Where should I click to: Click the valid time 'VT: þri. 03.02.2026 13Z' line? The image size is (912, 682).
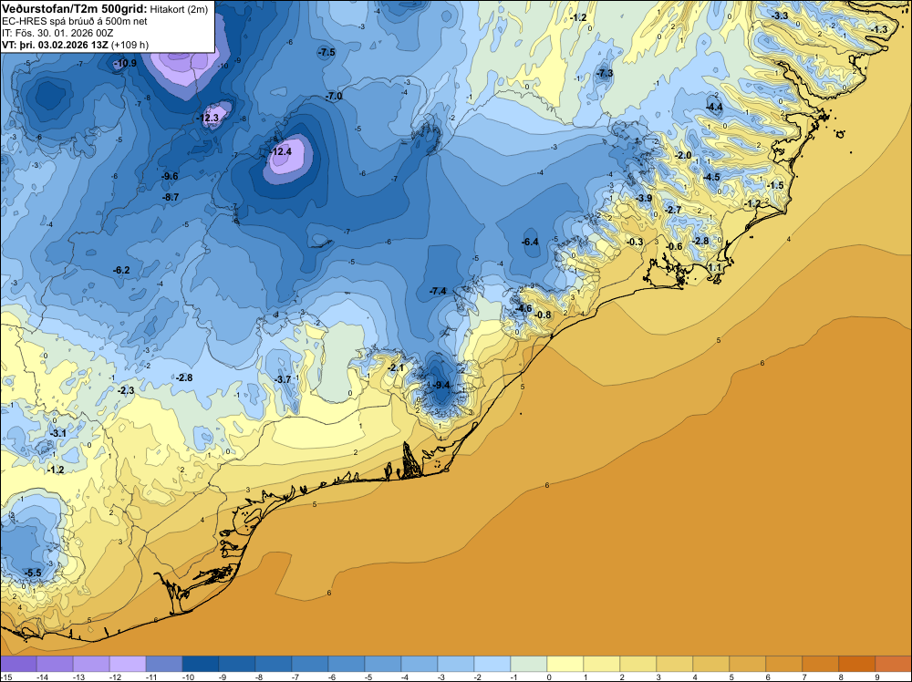point(55,45)
